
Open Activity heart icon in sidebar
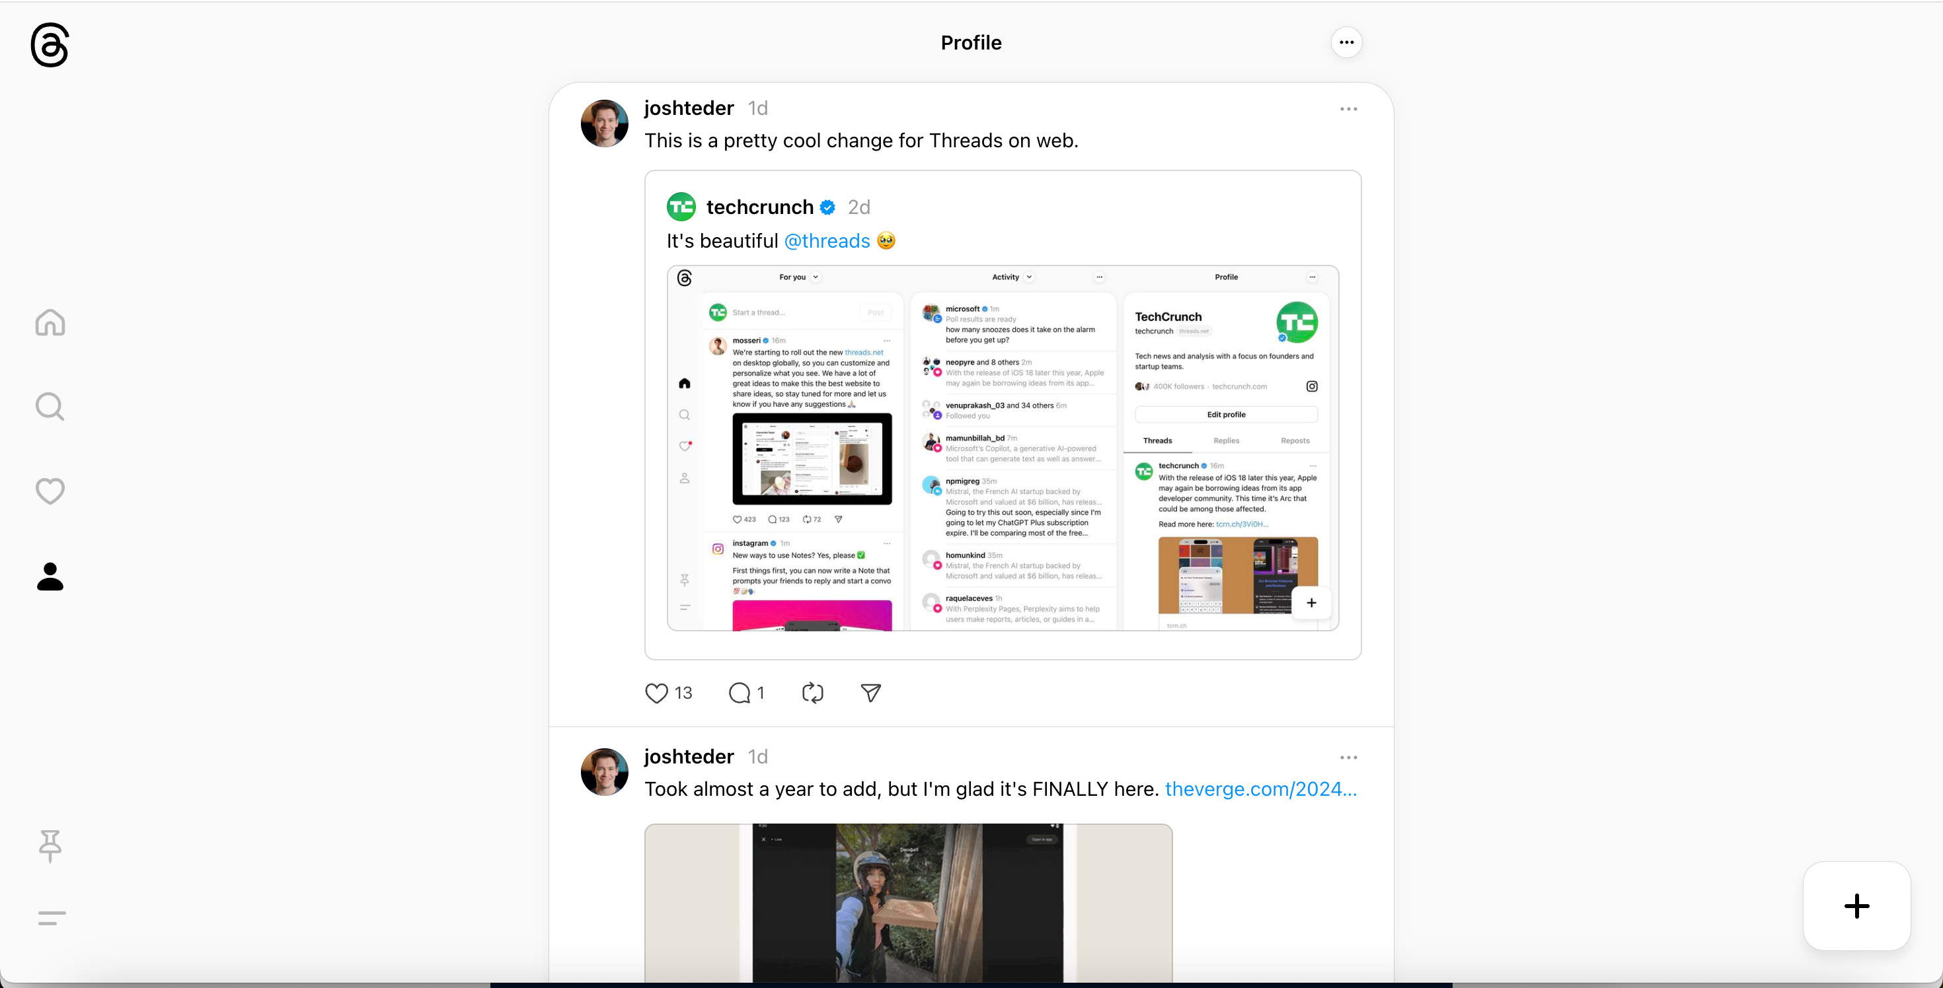[50, 491]
